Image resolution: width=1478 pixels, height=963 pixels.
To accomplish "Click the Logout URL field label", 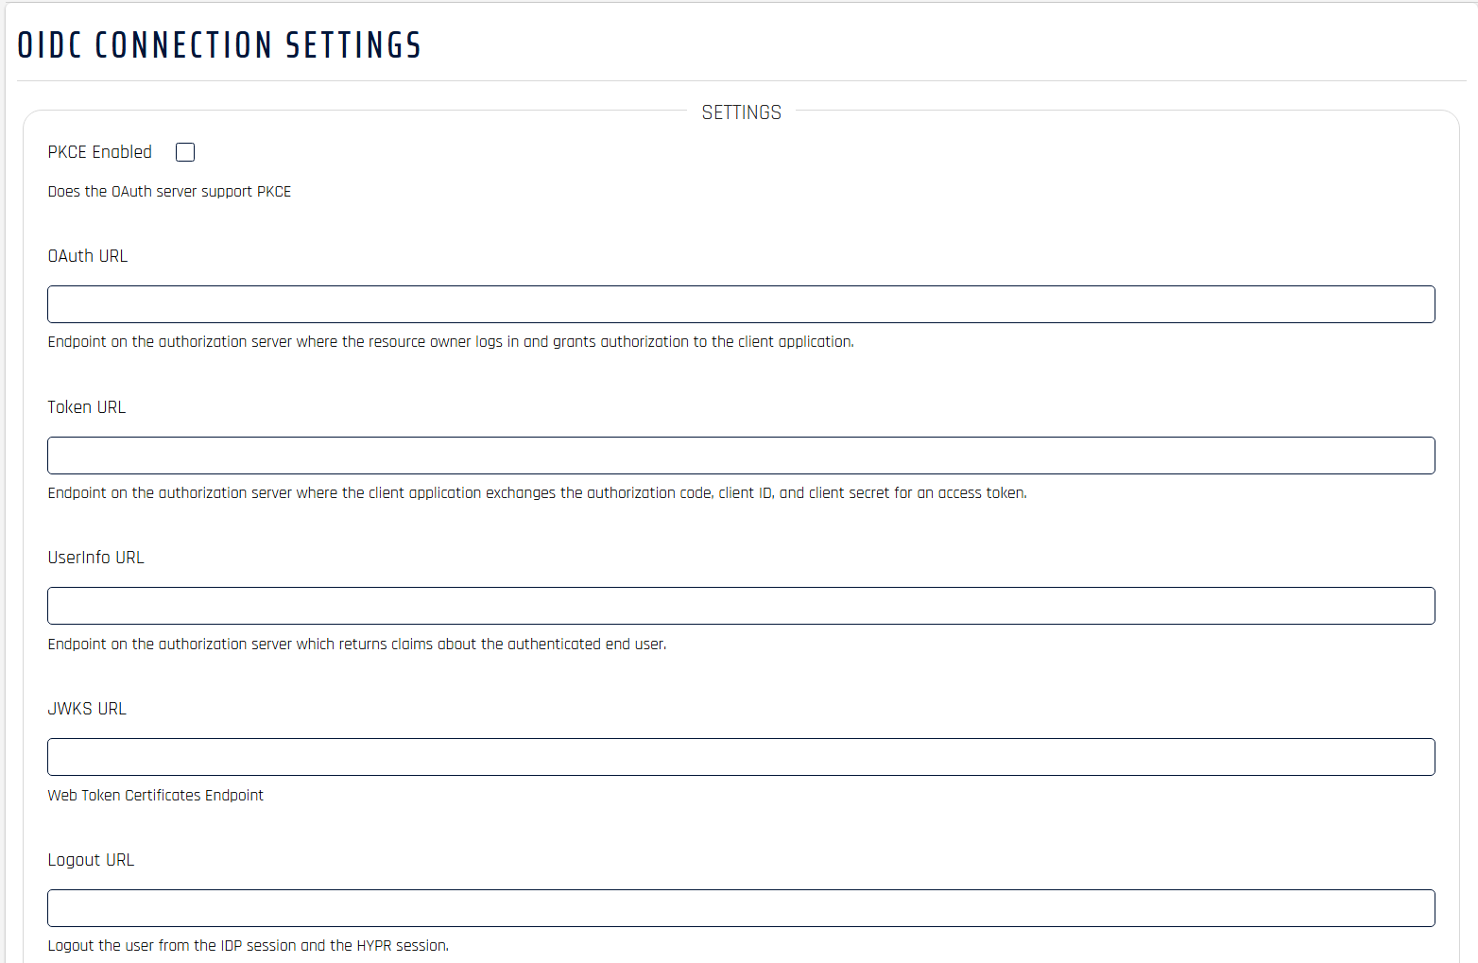I will point(91,860).
